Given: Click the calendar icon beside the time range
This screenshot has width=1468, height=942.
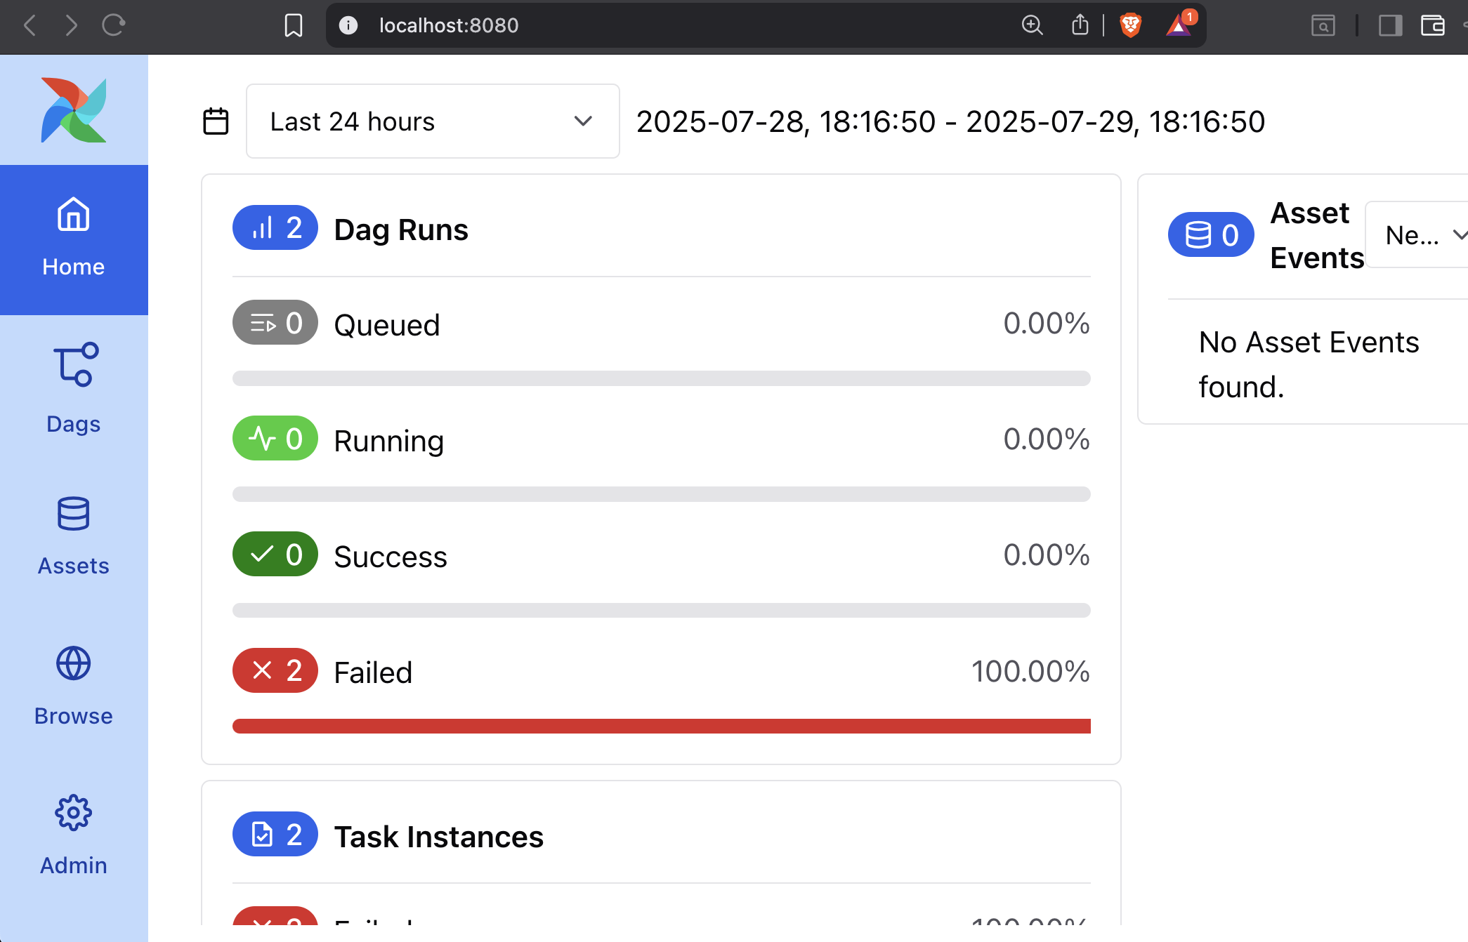Looking at the screenshot, I should tap(216, 121).
